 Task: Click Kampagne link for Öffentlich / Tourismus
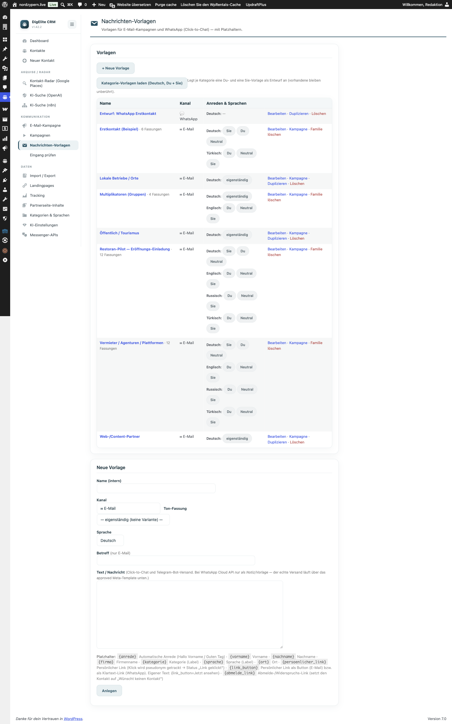[298, 233]
